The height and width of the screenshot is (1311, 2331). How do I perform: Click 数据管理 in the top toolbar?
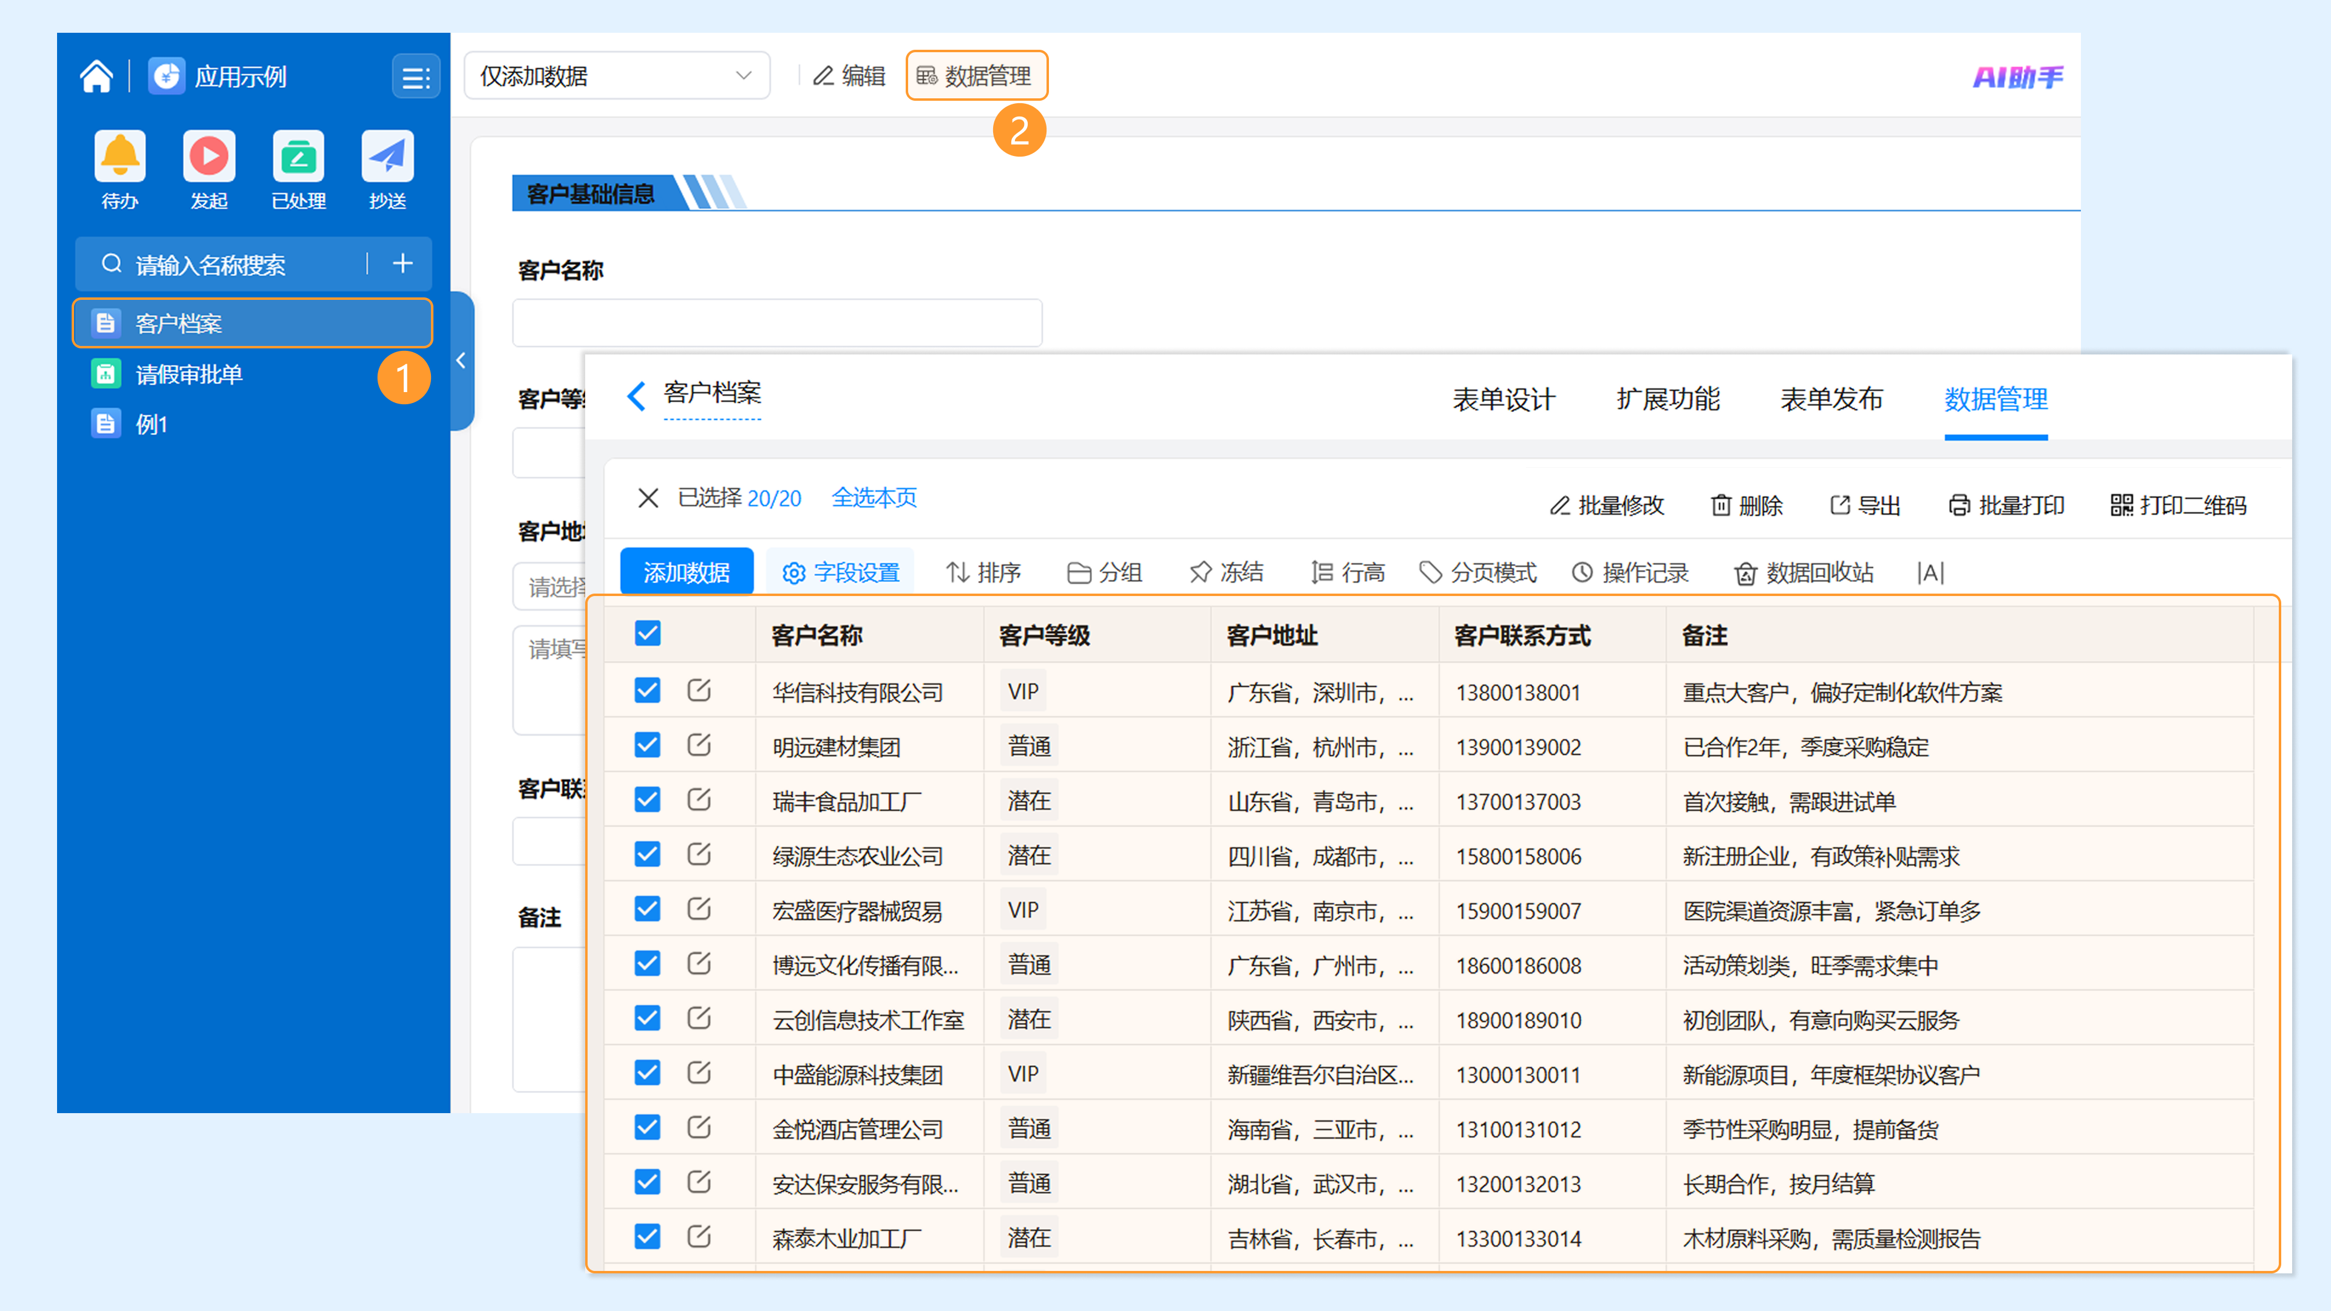(x=976, y=76)
